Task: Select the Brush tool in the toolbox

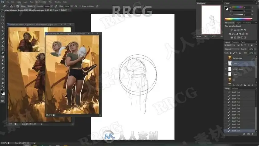Action: point(3,42)
